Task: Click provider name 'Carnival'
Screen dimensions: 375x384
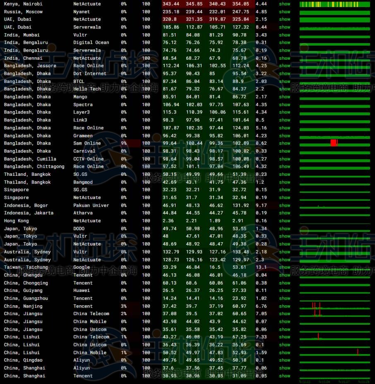Action: point(84,151)
